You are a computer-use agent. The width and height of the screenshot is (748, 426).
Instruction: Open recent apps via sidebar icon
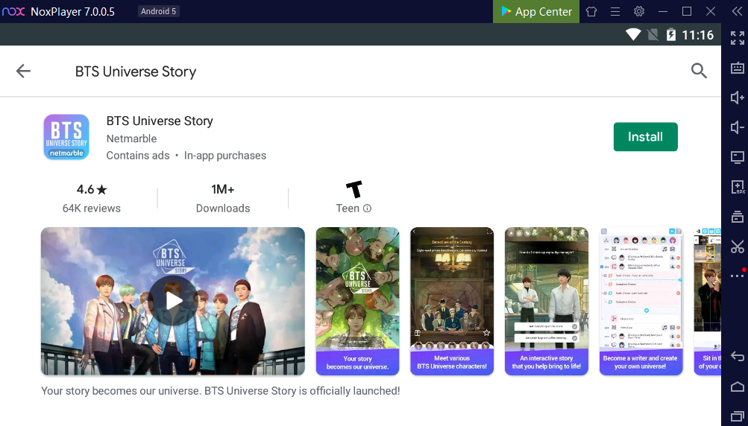(738, 417)
